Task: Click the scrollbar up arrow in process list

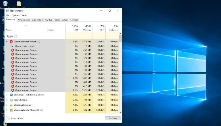Action: (121, 34)
